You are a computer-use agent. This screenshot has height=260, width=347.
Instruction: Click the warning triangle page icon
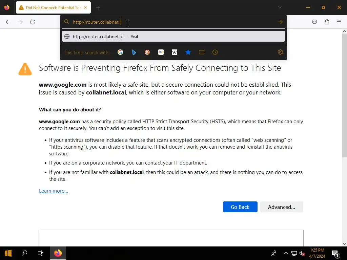coord(25,69)
